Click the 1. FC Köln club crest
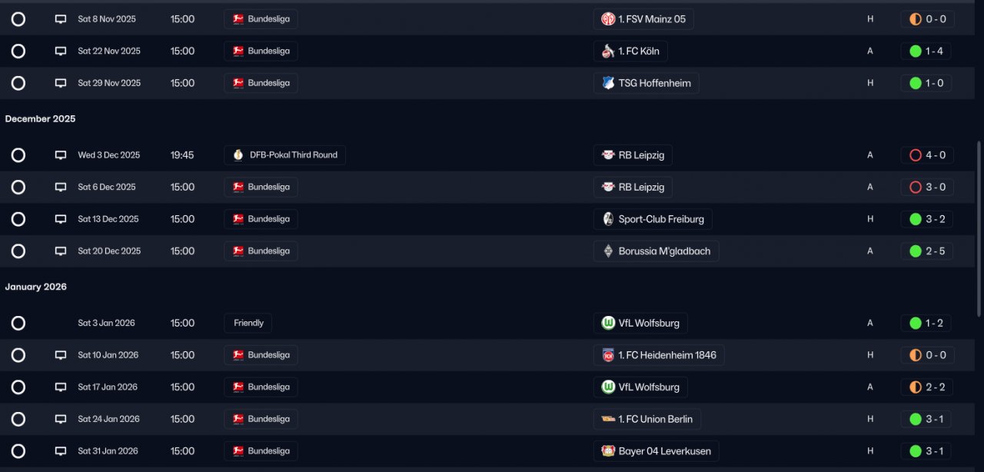This screenshot has height=472, width=984. [608, 52]
